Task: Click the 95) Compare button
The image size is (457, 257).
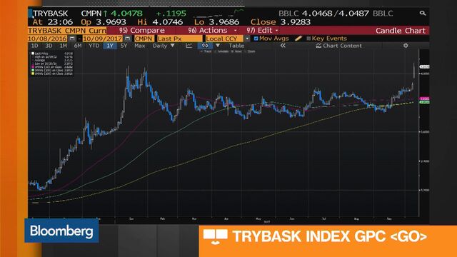Action: pos(142,31)
